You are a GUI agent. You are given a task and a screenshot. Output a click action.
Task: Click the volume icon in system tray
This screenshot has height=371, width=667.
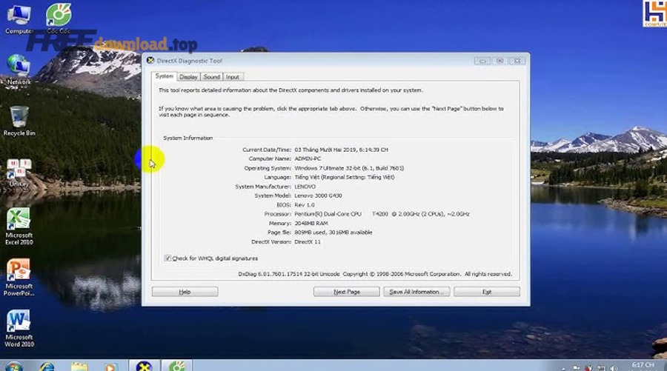pos(614,368)
